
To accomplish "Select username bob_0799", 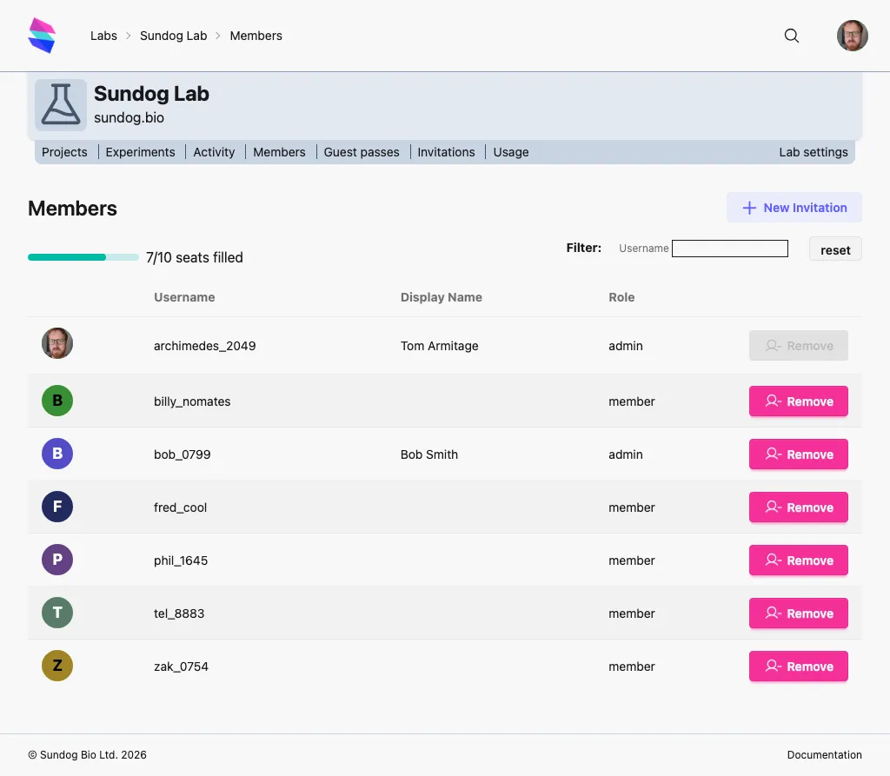I will (183, 454).
